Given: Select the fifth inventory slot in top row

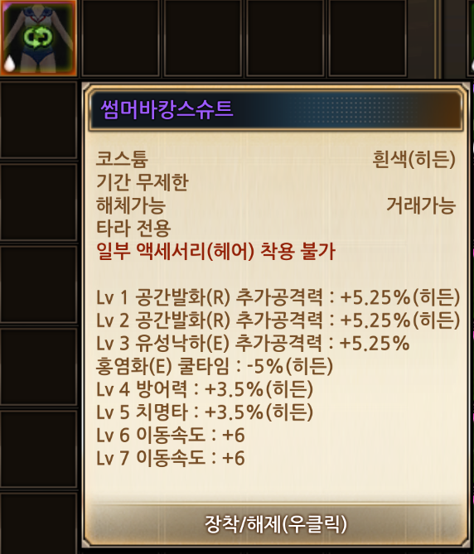Looking at the screenshot, I should [367, 37].
